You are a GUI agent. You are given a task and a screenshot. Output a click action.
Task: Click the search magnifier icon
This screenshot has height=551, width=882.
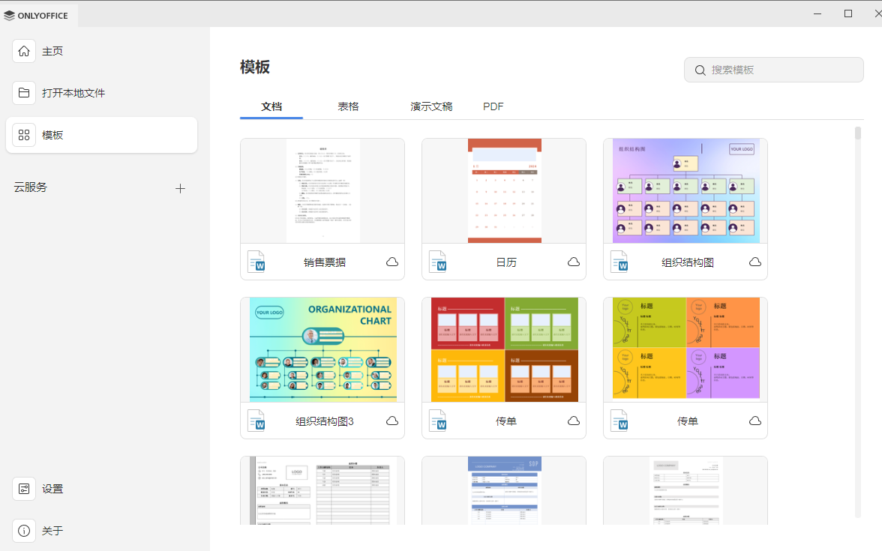pos(700,70)
